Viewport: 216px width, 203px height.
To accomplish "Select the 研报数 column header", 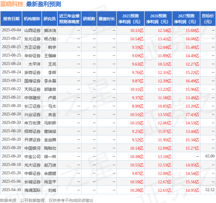I will point(89,19).
